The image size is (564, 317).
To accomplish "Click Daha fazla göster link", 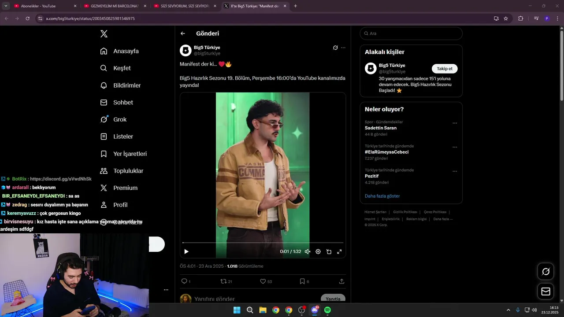I will [x=382, y=196].
